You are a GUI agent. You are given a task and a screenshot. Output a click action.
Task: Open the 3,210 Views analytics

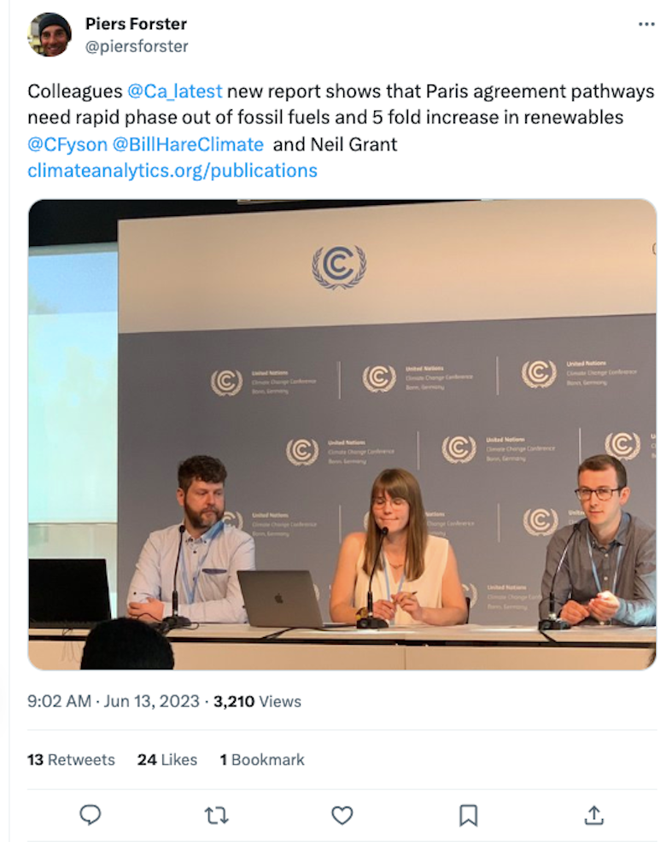[257, 701]
